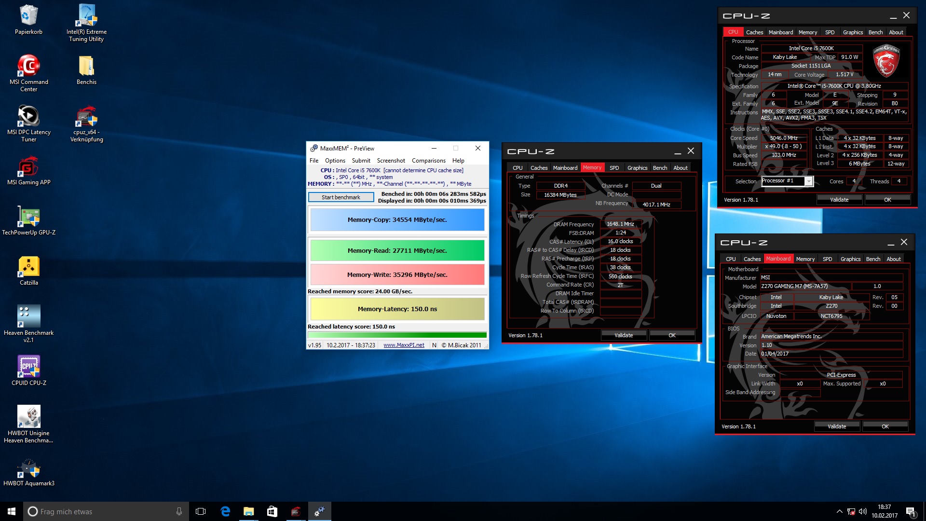Click the Frag mich etwas search box
The width and height of the screenshot is (926, 521).
pos(106,511)
